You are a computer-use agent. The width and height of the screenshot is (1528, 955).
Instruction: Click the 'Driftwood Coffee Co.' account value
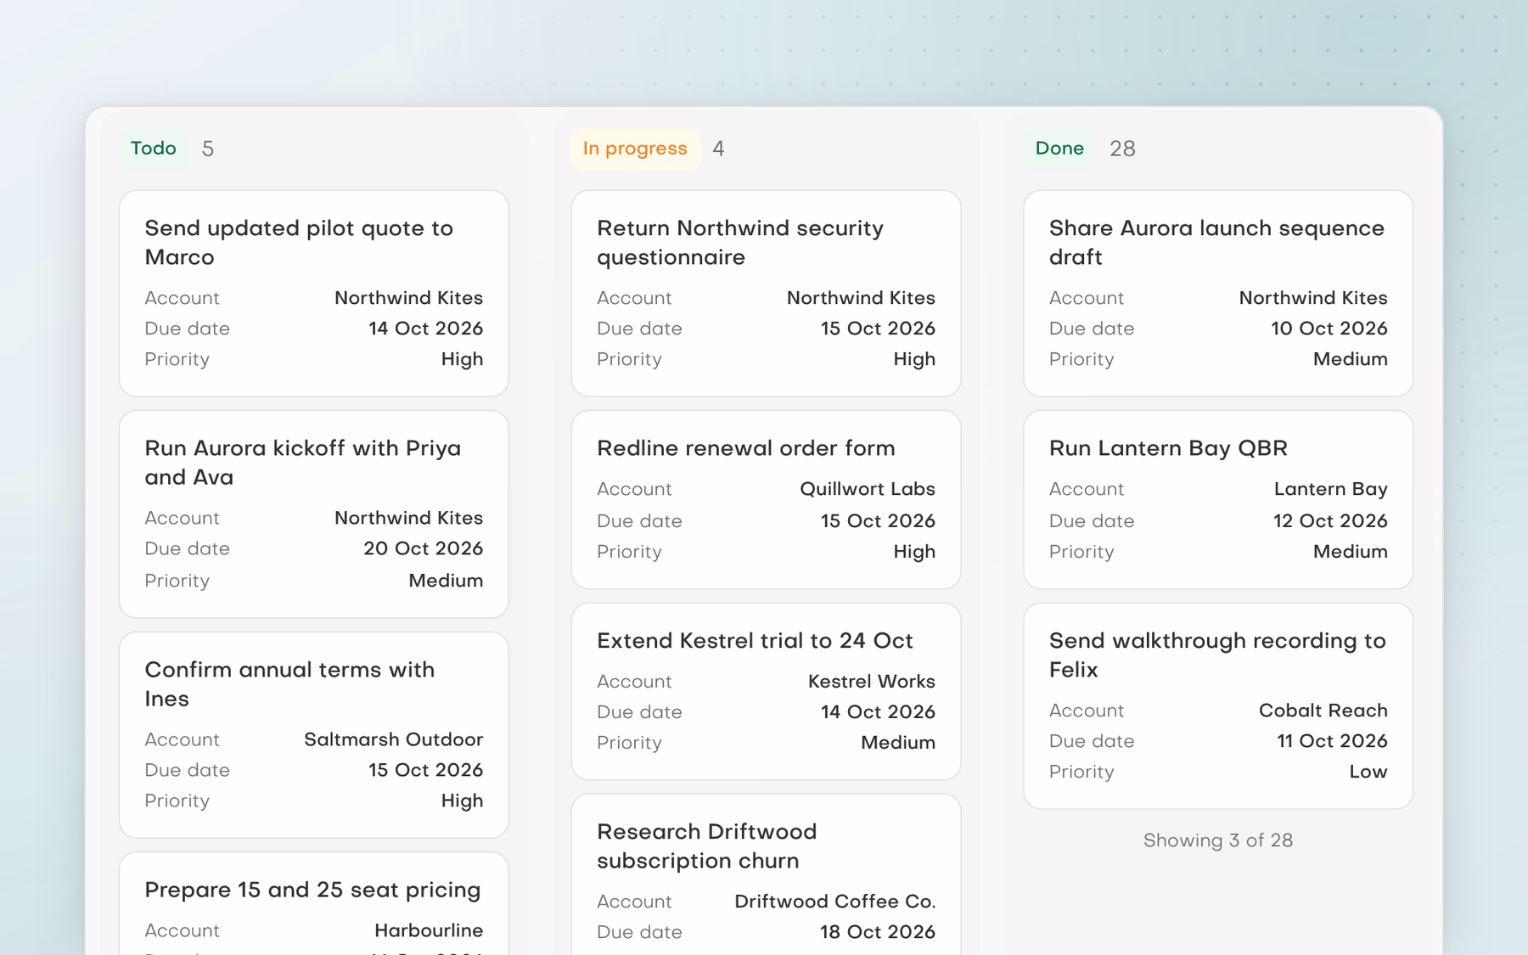(x=834, y=902)
